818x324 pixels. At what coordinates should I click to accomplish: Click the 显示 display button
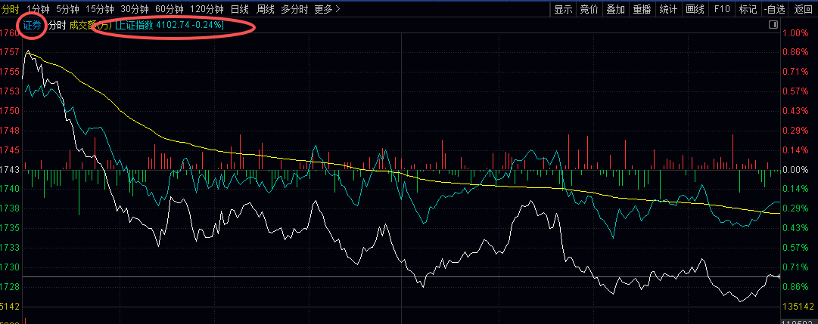[x=563, y=9]
